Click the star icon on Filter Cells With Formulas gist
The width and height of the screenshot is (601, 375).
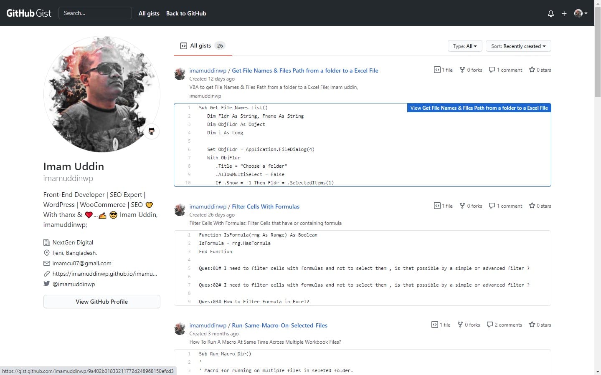point(532,206)
